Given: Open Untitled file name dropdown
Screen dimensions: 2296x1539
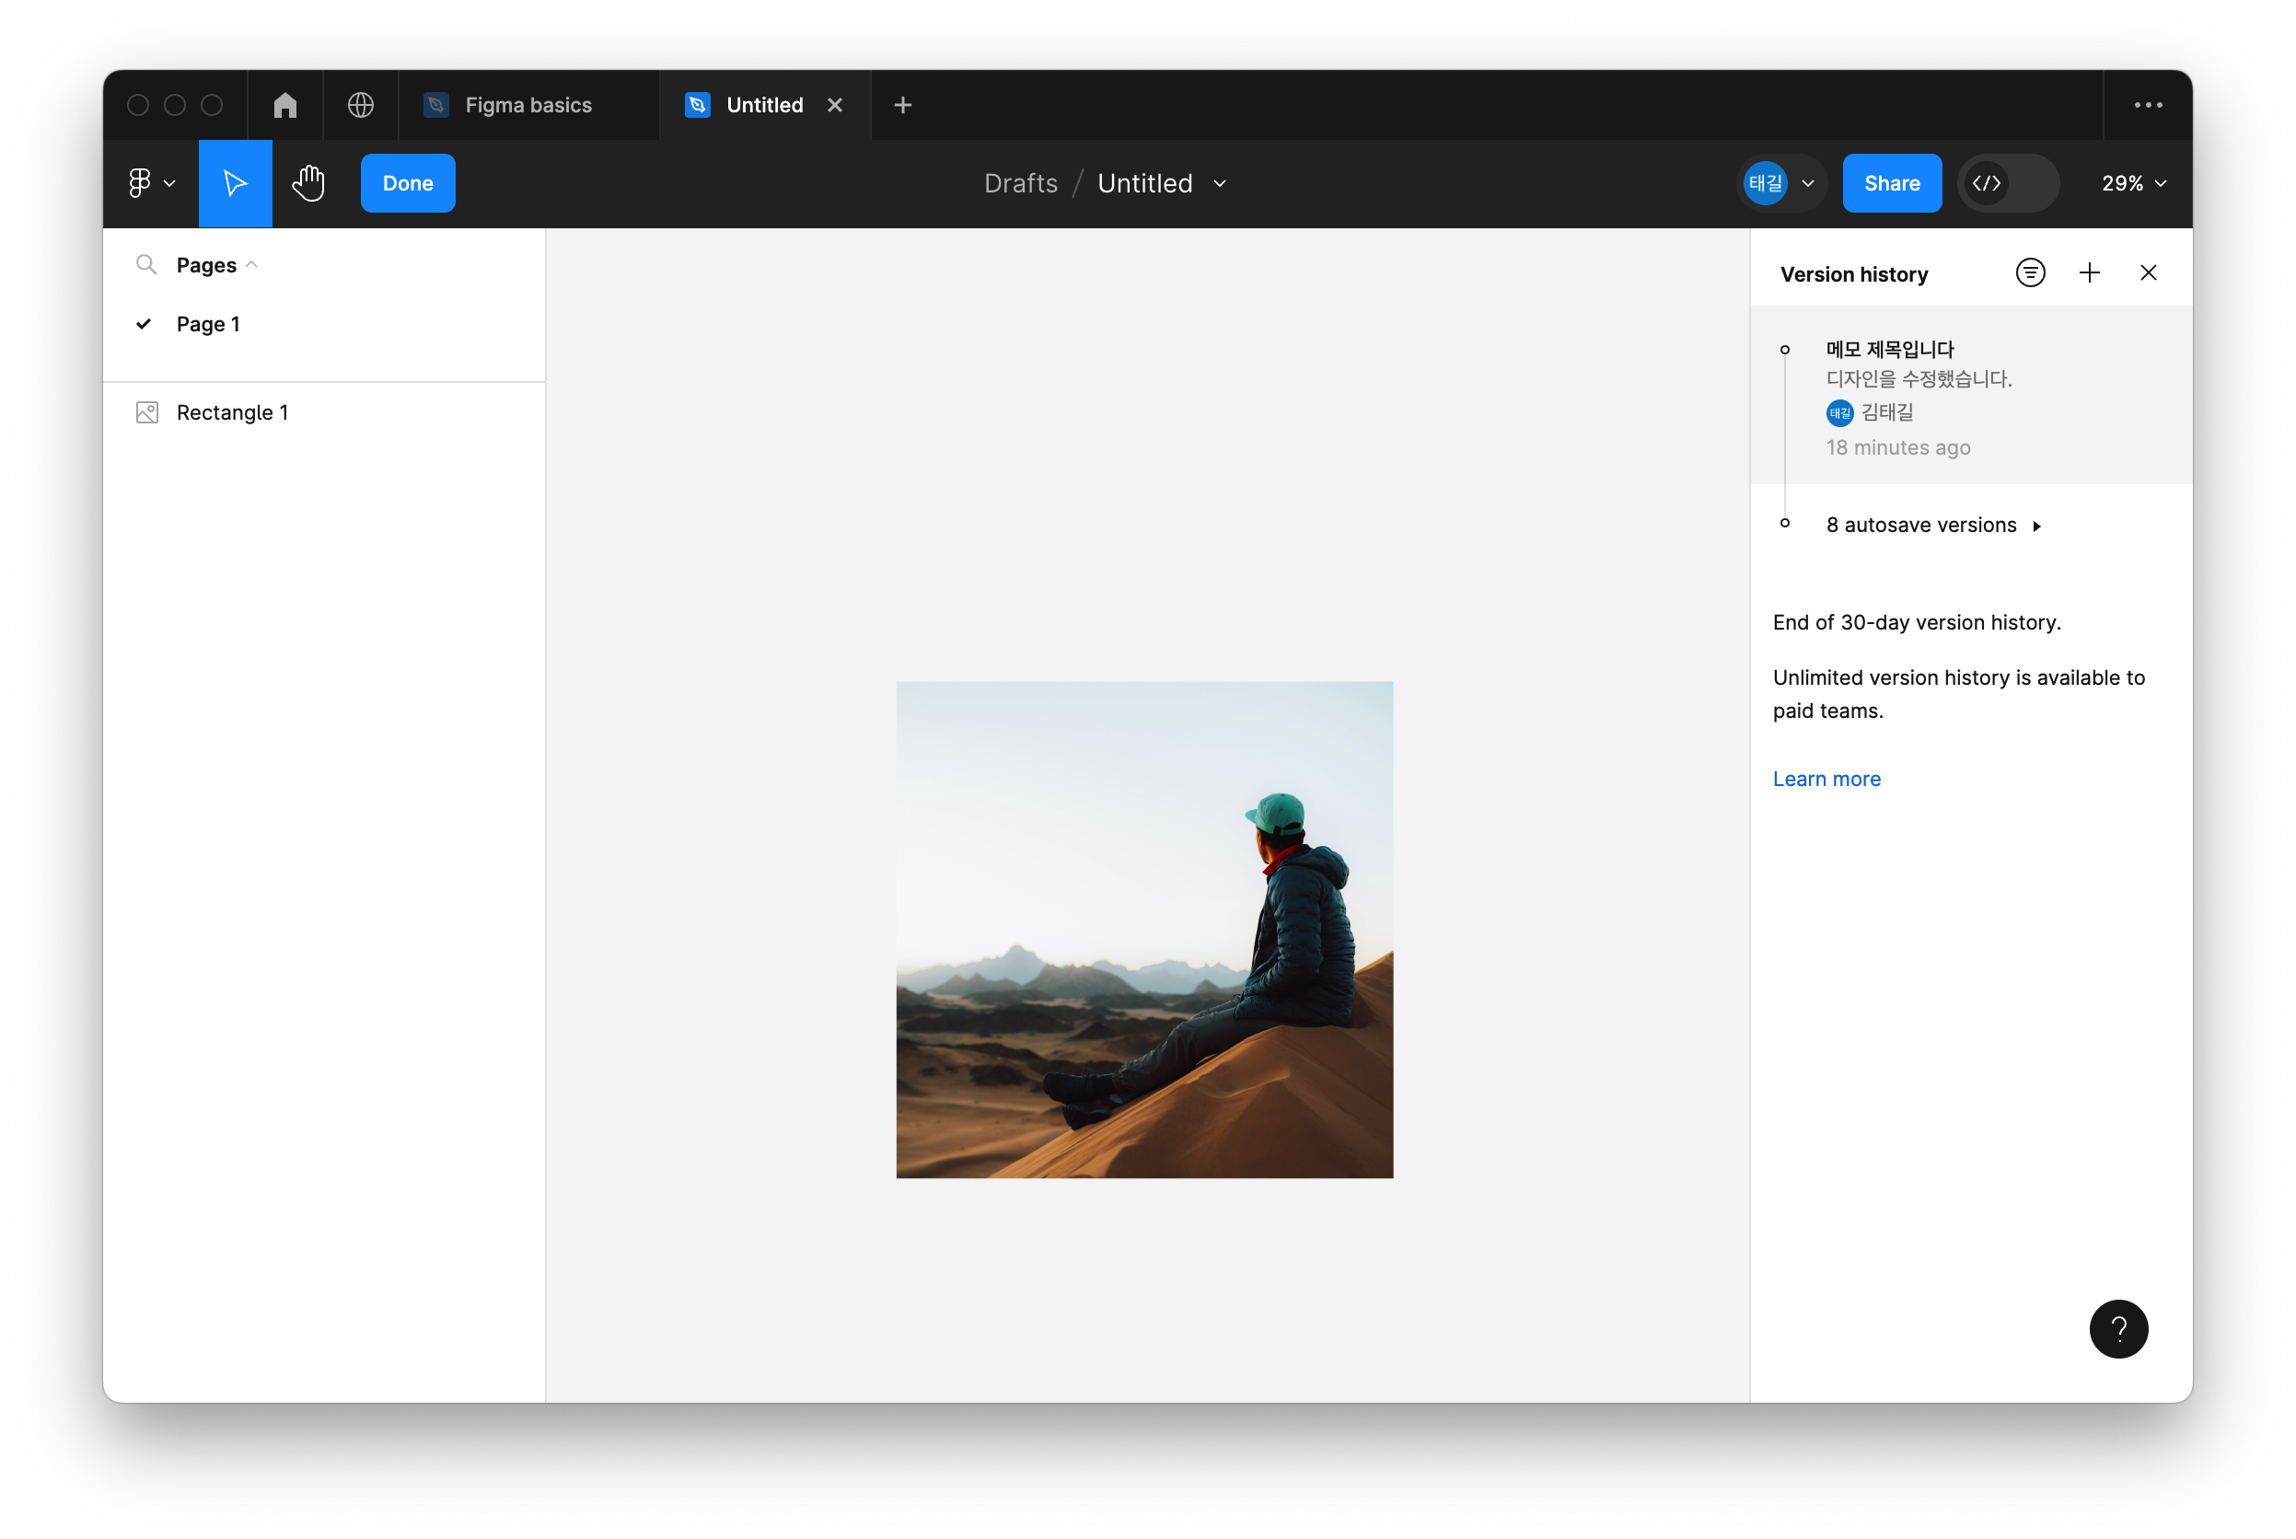Looking at the screenshot, I should (1219, 183).
